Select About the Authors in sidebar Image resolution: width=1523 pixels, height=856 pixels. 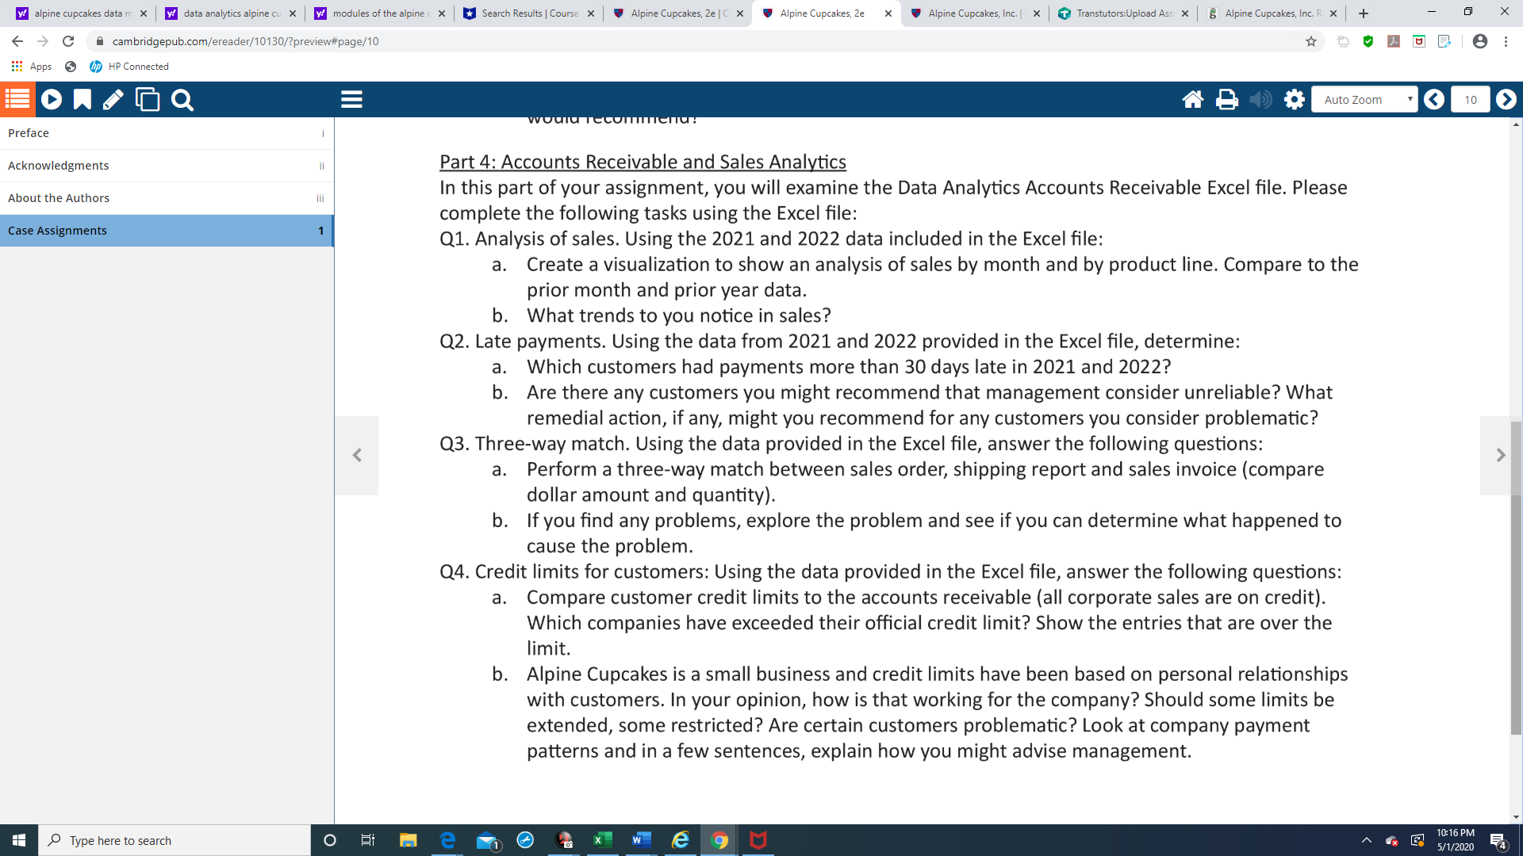click(59, 197)
